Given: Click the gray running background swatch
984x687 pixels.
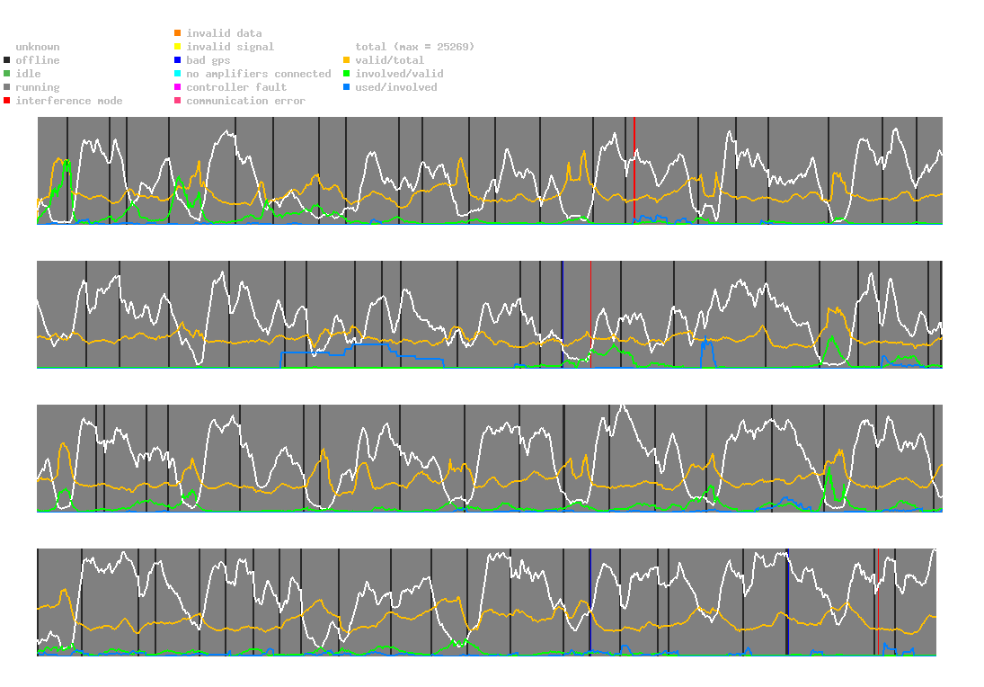Looking at the screenshot, I should [7, 87].
